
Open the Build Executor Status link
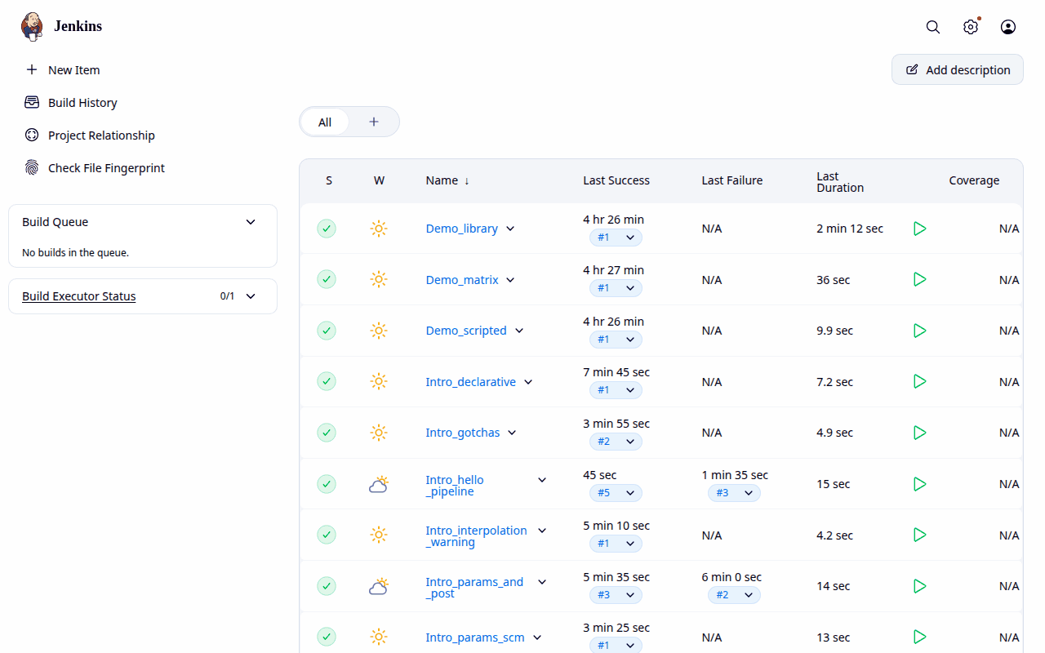(79, 296)
